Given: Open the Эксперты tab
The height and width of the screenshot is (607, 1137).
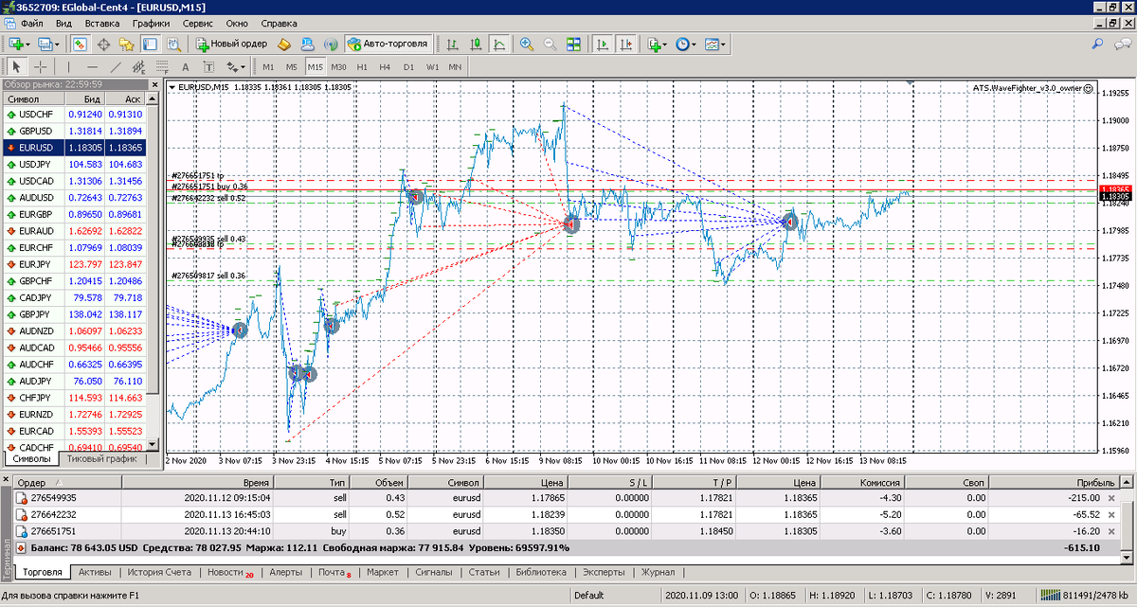Looking at the screenshot, I should pyautogui.click(x=603, y=572).
